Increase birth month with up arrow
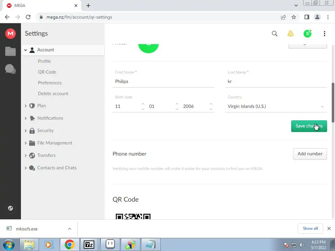Screen dimensions: 335x251 177,104
